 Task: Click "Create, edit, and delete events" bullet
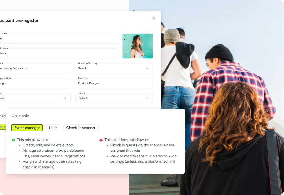point(48,145)
